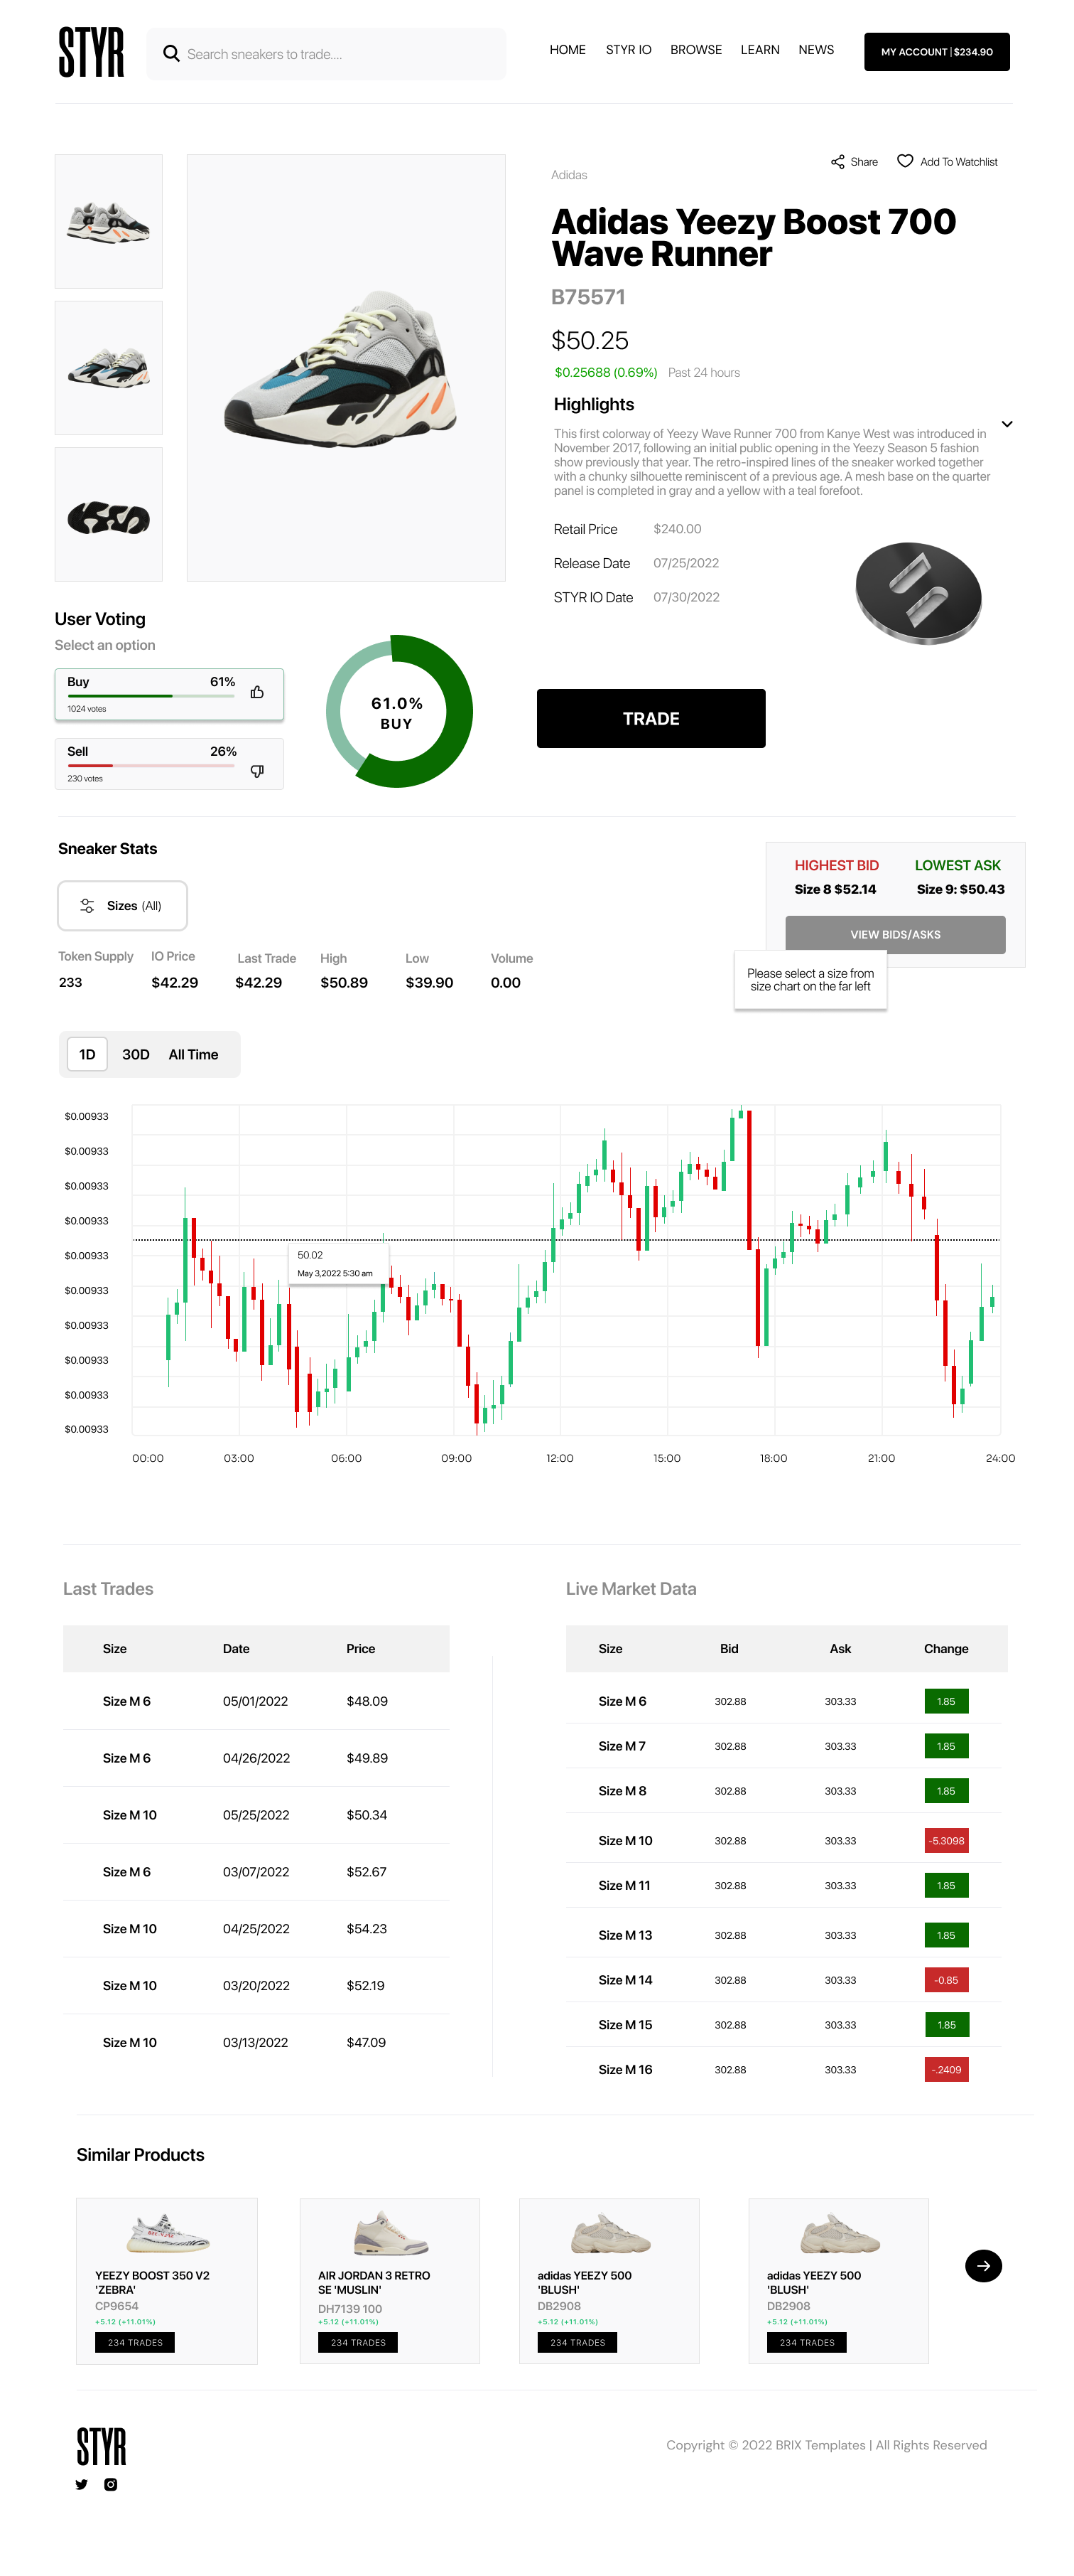The image size is (1074, 2576).
Task: Click the main sneaker product image
Action: pyautogui.click(x=346, y=368)
